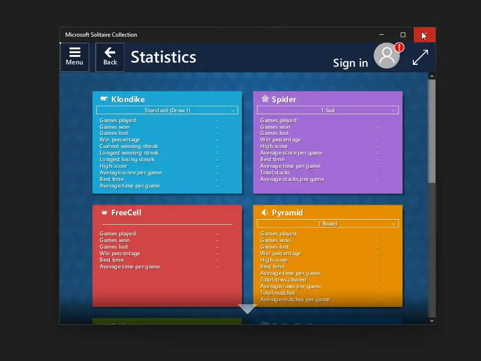481x361 pixels.
Task: Click Klondike 'Current winning streak' row
Action: click(x=159, y=146)
